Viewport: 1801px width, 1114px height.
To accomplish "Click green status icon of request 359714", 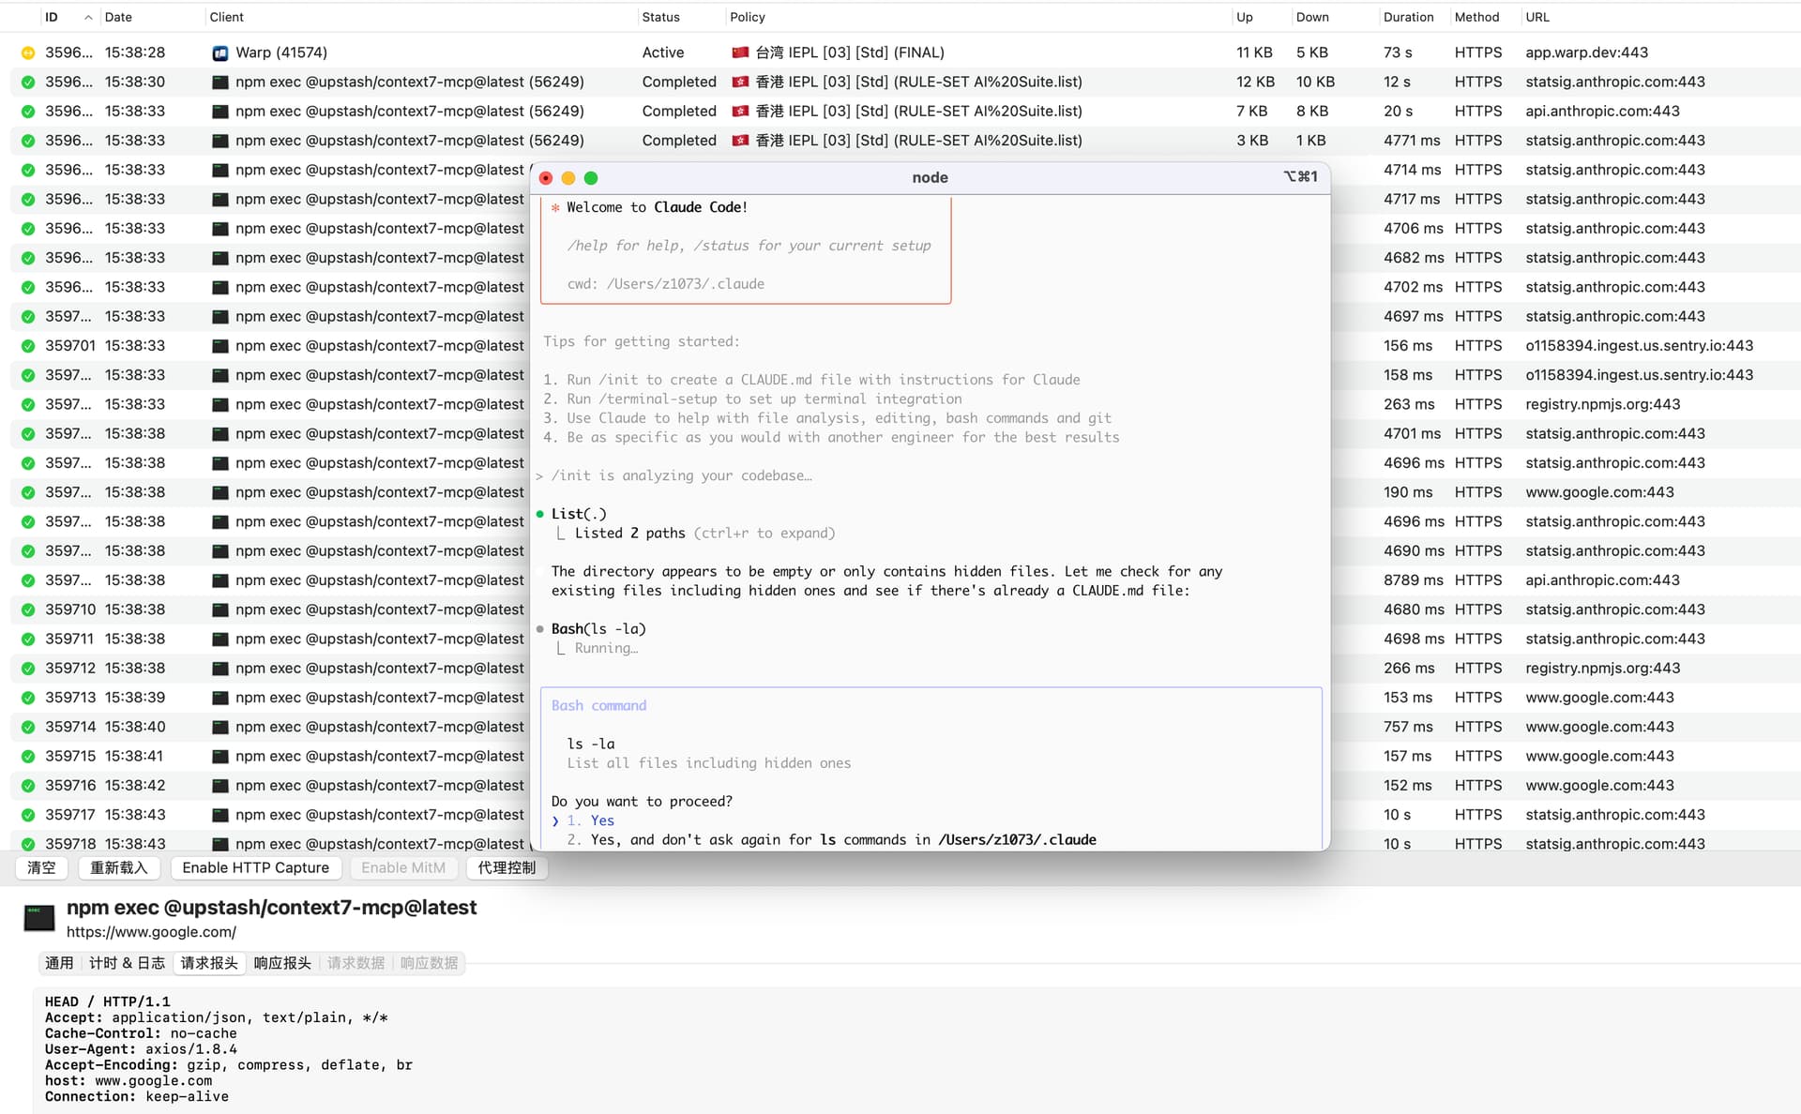I will (x=28, y=727).
